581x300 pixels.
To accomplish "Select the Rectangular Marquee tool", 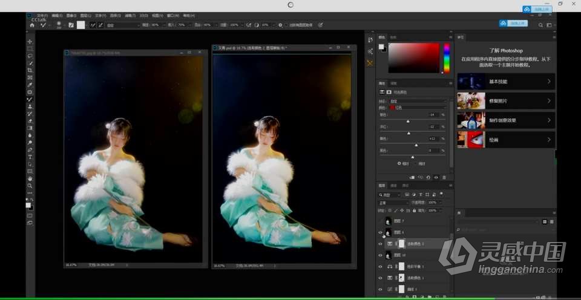I will [30, 48].
